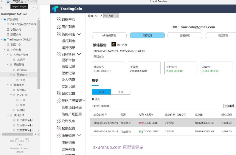This screenshot has height=155, width=236.
Task: Open 带单项目列表 menu item
Action: click(x=72, y=107)
